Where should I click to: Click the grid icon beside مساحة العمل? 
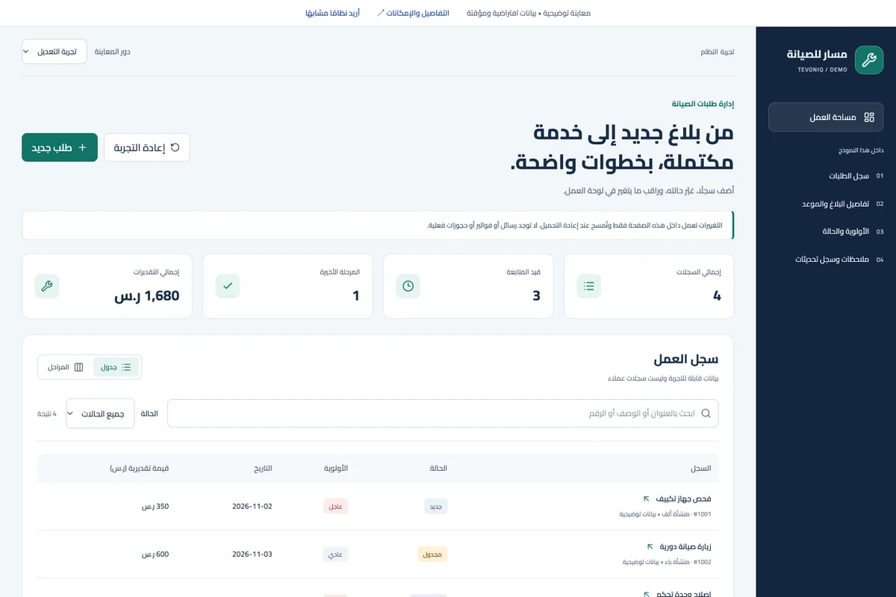[869, 117]
